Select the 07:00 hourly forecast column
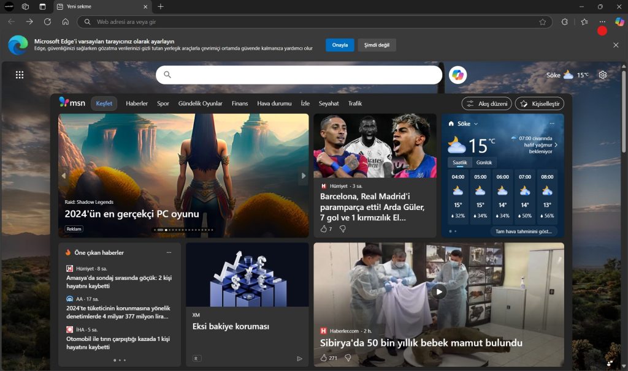Viewport: 628px width, 371px height. pyautogui.click(x=525, y=196)
